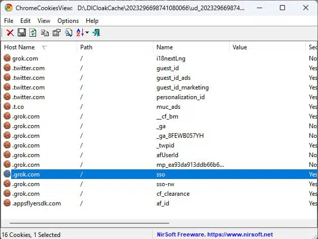The image size is (318, 239).
Task: Click the Save Selected Items floppy icon
Action: click(21, 33)
